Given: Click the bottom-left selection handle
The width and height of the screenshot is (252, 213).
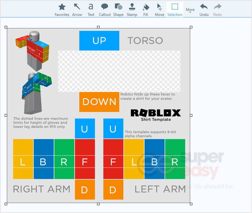Looking at the screenshot, I should tap(6, 204).
